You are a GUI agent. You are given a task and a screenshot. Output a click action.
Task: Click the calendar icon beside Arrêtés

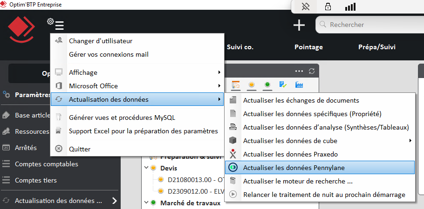(x=6, y=148)
